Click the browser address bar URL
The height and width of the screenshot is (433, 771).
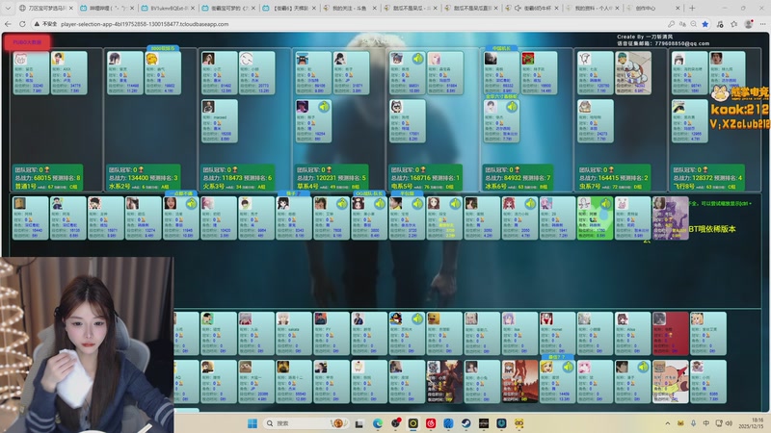pyautogui.click(x=145, y=23)
